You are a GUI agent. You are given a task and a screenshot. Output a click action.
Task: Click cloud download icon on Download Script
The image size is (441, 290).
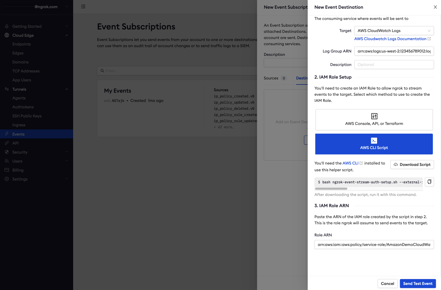coord(396,165)
